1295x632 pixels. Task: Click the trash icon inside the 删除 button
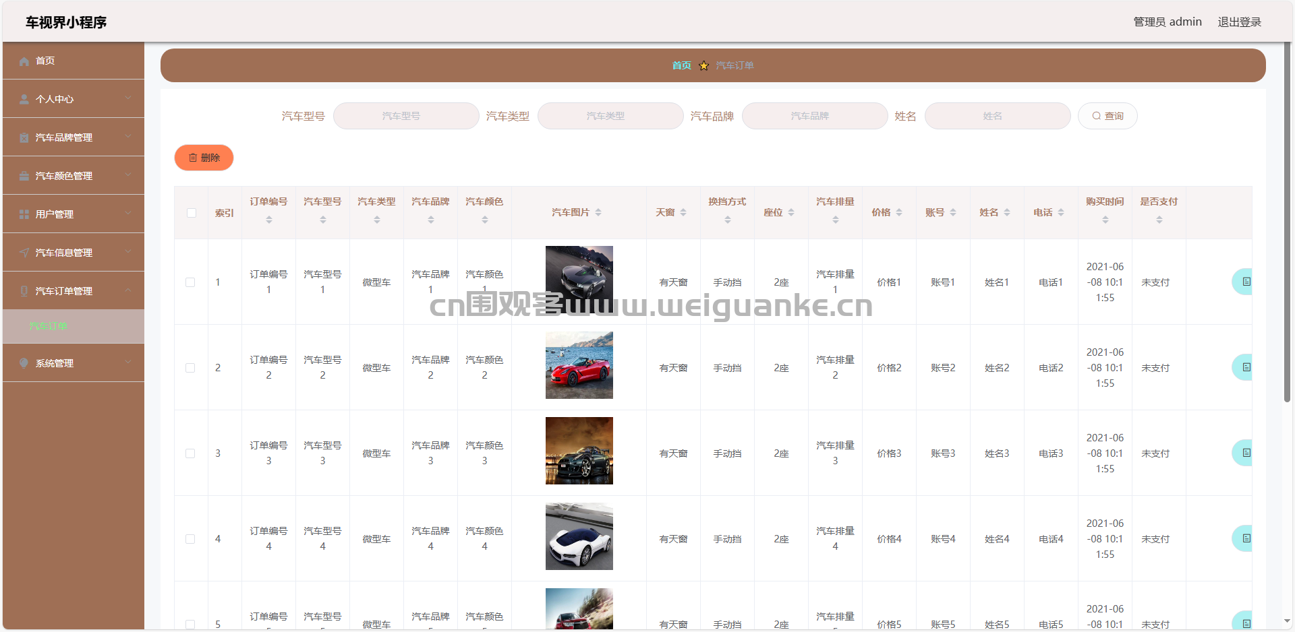click(194, 157)
